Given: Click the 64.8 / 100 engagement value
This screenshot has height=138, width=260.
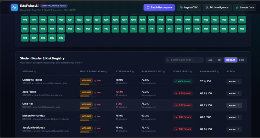Looking at the screenshot, I should point(206,129).
